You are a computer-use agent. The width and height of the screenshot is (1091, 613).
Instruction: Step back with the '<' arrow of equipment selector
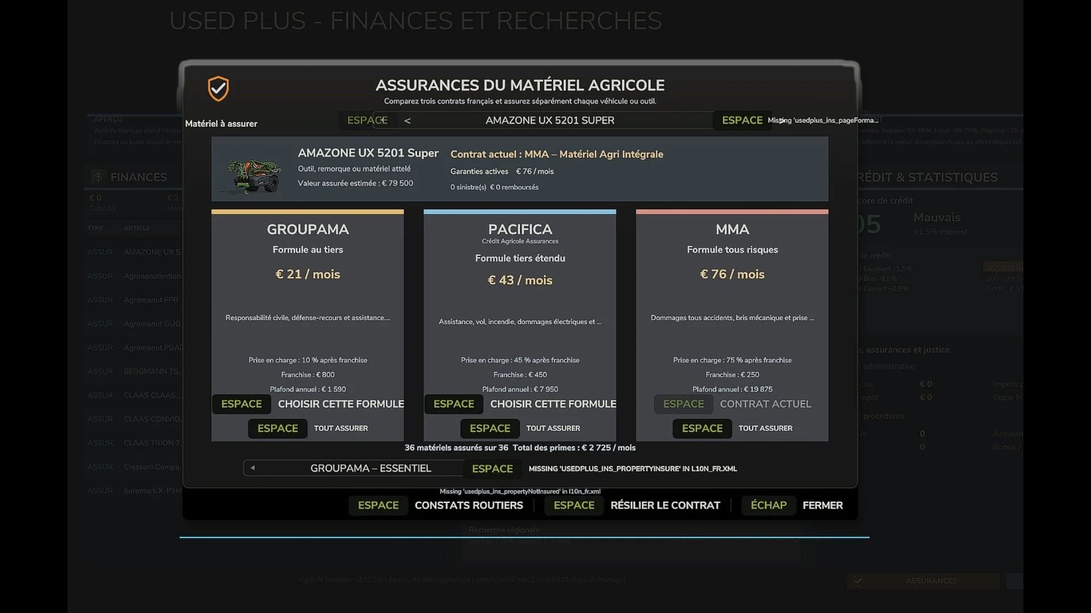pos(407,120)
